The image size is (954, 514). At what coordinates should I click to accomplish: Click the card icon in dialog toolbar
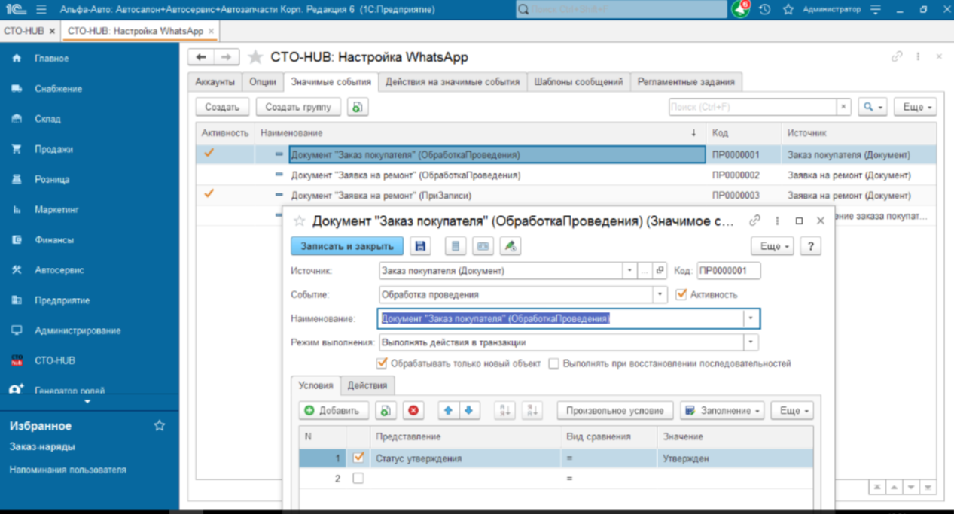tap(483, 246)
